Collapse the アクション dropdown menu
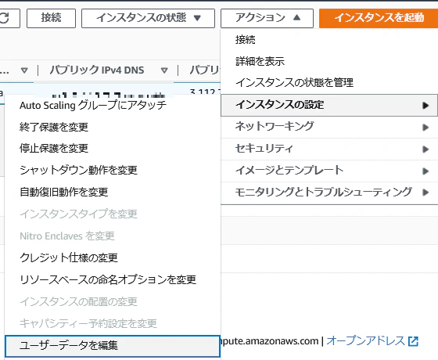This screenshot has width=438, height=360. pos(267,18)
